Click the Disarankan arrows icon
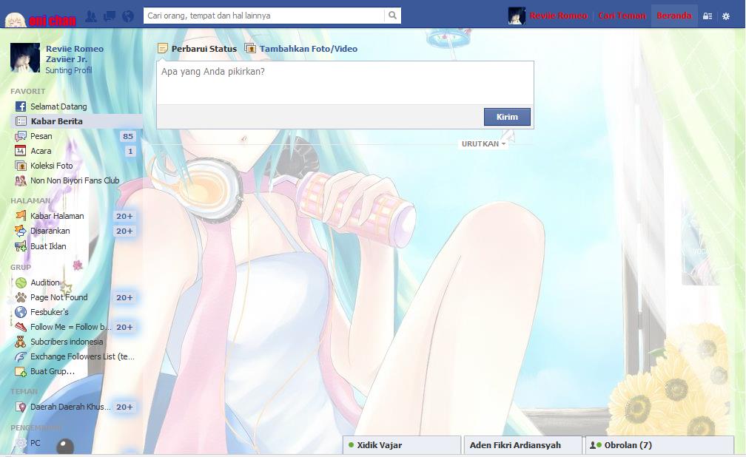Viewport: 746px width, 457px height. pos(21,231)
